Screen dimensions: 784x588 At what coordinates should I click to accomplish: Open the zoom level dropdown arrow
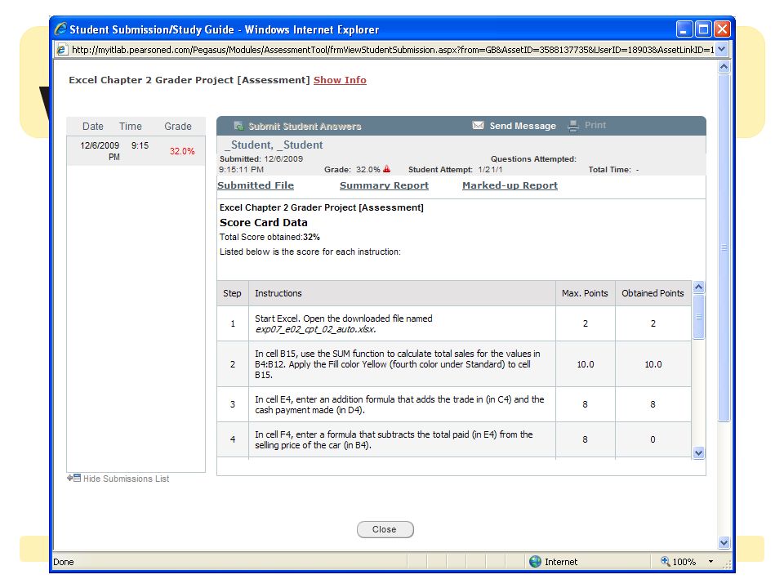[x=710, y=562]
